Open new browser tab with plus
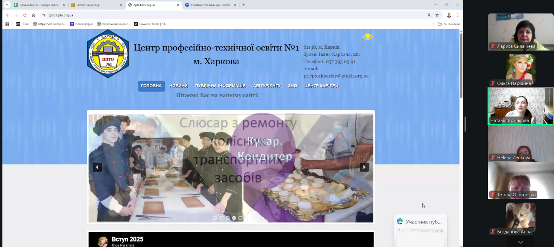This screenshot has width=554, height=247. pos(244,5)
